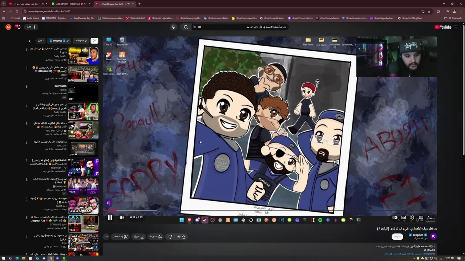This screenshot has height=261, width=465.
Task: Open the account avatar labeled M
Action: (x=8, y=27)
